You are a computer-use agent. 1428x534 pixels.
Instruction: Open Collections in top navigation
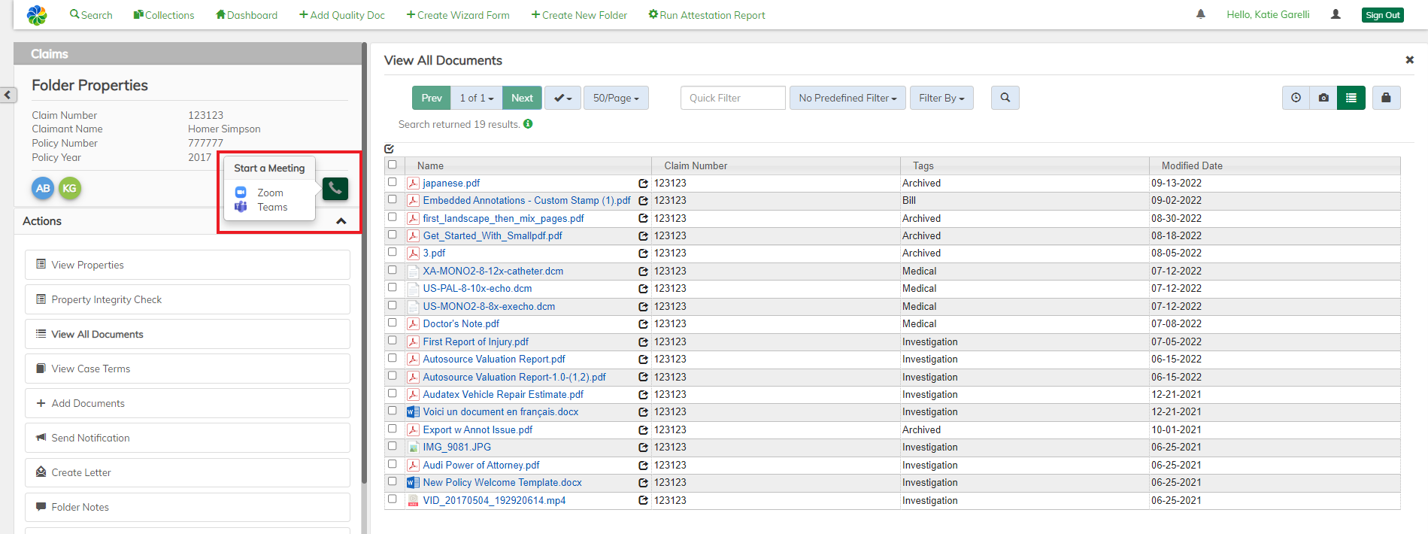click(x=164, y=15)
